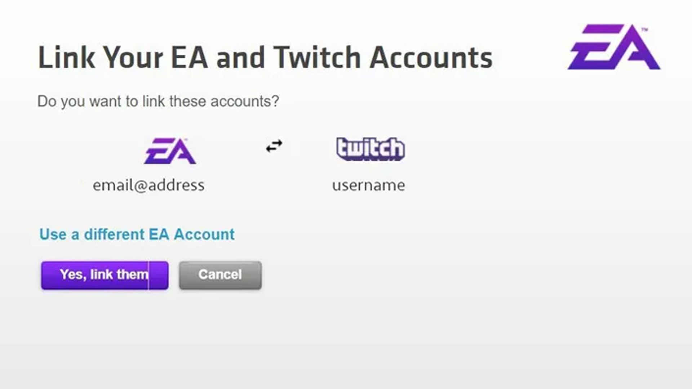
Task: Confirm linking with the purple button
Action: point(104,275)
